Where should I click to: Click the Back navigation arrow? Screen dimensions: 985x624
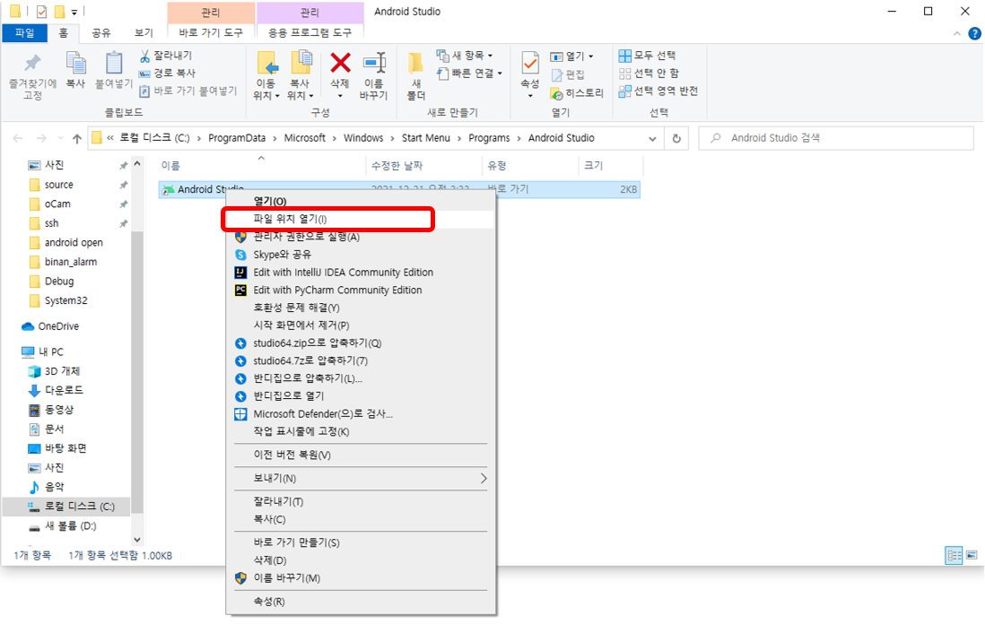[x=18, y=139]
